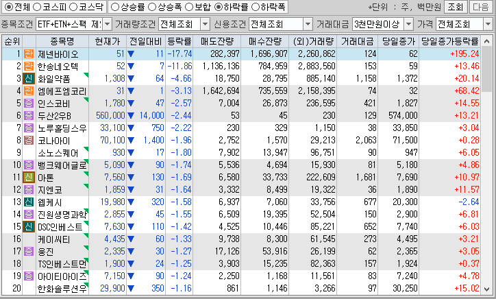Select the 상승률 radio button
Image resolution: width=496 pixels, height=299 pixels.
(x=116, y=7)
